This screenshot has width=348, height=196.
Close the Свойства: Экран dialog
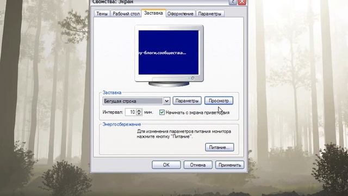click(x=242, y=2)
